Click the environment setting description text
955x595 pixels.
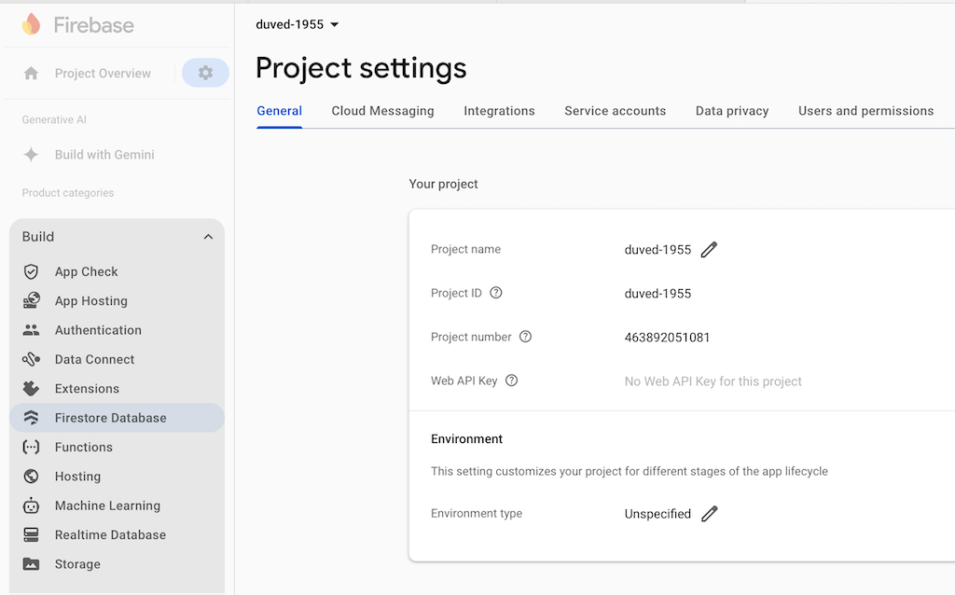pos(630,471)
